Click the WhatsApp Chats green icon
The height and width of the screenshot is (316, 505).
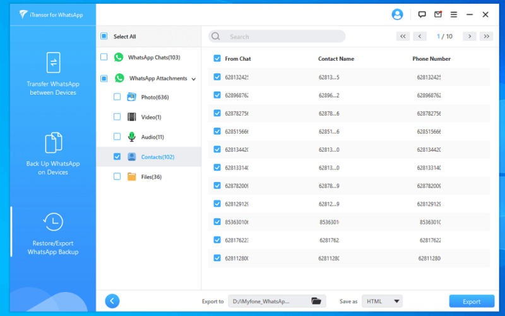pyautogui.click(x=119, y=58)
